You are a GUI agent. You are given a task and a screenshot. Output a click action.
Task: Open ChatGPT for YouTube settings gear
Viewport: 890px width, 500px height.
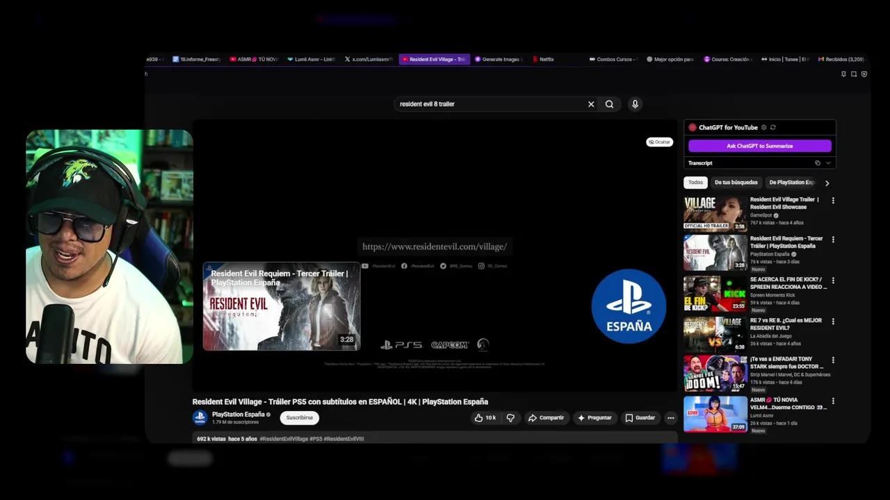[x=763, y=128]
